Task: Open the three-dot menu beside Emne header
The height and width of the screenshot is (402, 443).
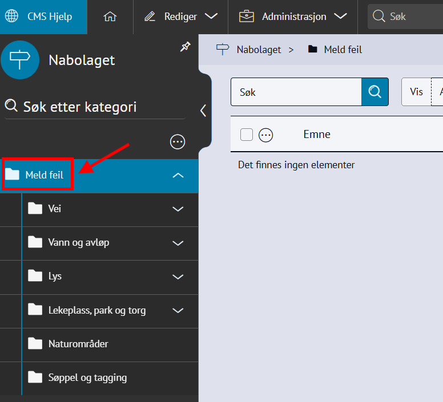Action: tap(266, 135)
